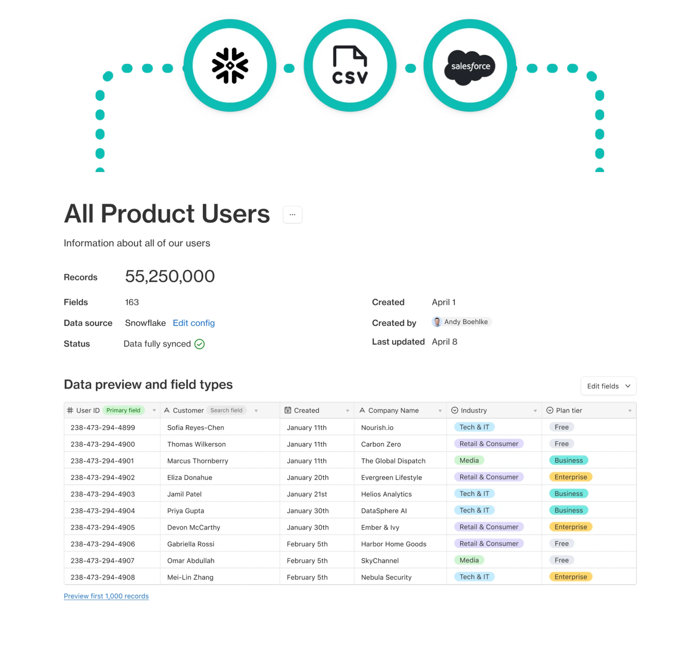Select customer Devon McCarthy
The height and width of the screenshot is (667, 698).
[194, 527]
